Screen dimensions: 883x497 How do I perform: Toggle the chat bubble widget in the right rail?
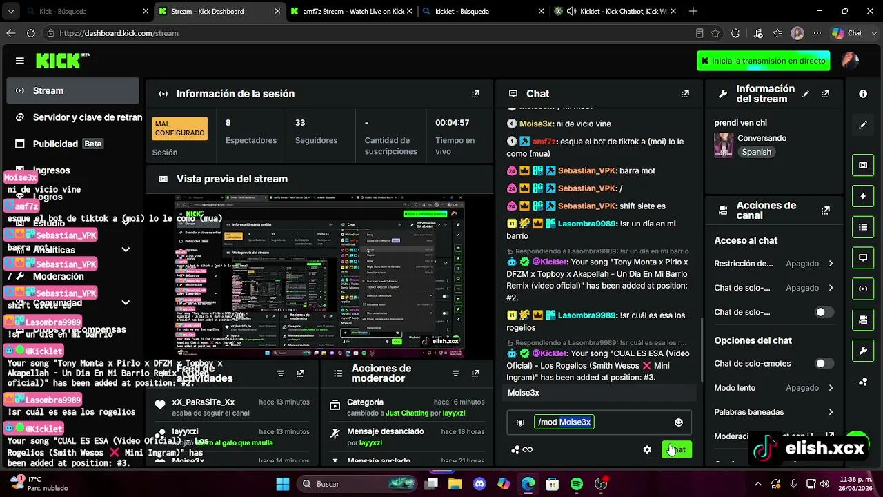(x=863, y=257)
